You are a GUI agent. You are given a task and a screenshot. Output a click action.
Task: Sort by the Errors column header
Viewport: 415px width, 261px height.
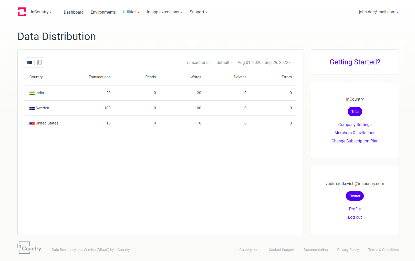[287, 77]
